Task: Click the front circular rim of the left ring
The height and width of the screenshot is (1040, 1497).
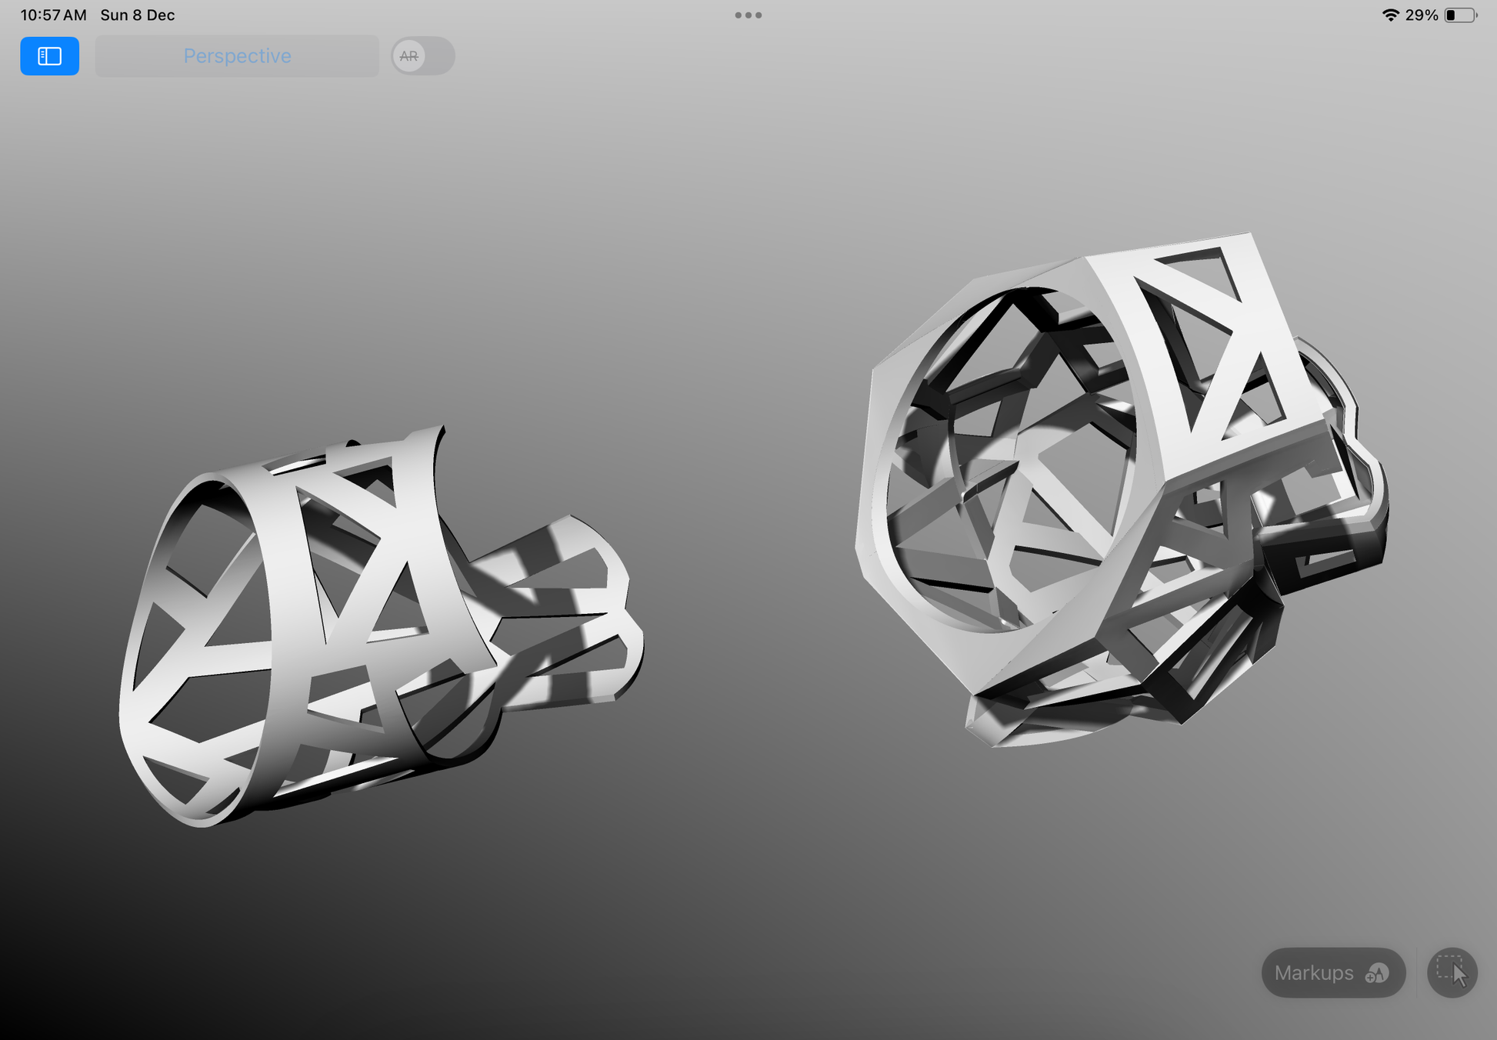Action: (x=132, y=677)
